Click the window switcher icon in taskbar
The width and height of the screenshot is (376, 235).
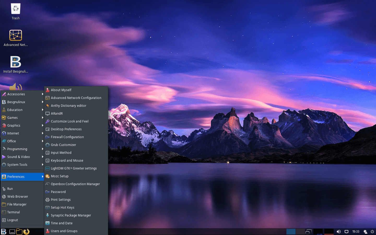tap(309, 232)
